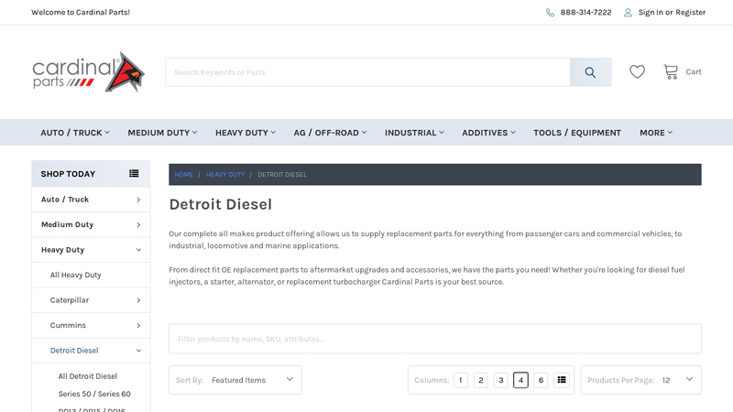The image size is (733, 412).
Task: Click the phone icon by 888-314-7222
Action: point(551,12)
